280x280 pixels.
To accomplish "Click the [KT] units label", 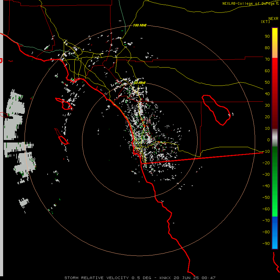I will pos(265,21).
